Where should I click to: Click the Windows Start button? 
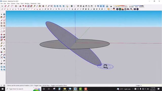point(3,89)
